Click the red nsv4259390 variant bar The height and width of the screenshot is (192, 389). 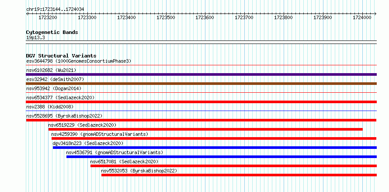click(x=214, y=138)
